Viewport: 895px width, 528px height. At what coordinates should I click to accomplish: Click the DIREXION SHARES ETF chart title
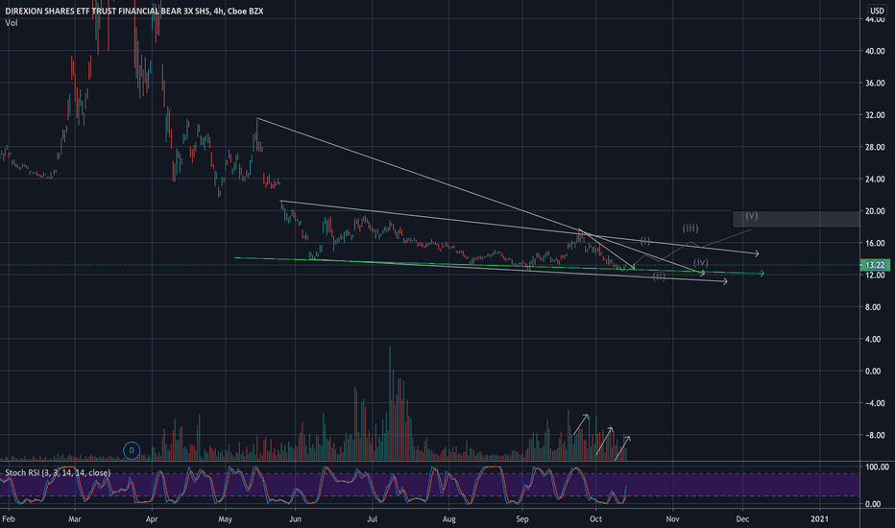134,11
